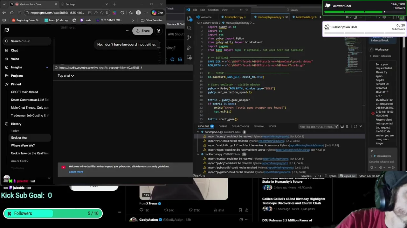
Task: Click the errors and warnings status bar indicator
Action: (199, 176)
